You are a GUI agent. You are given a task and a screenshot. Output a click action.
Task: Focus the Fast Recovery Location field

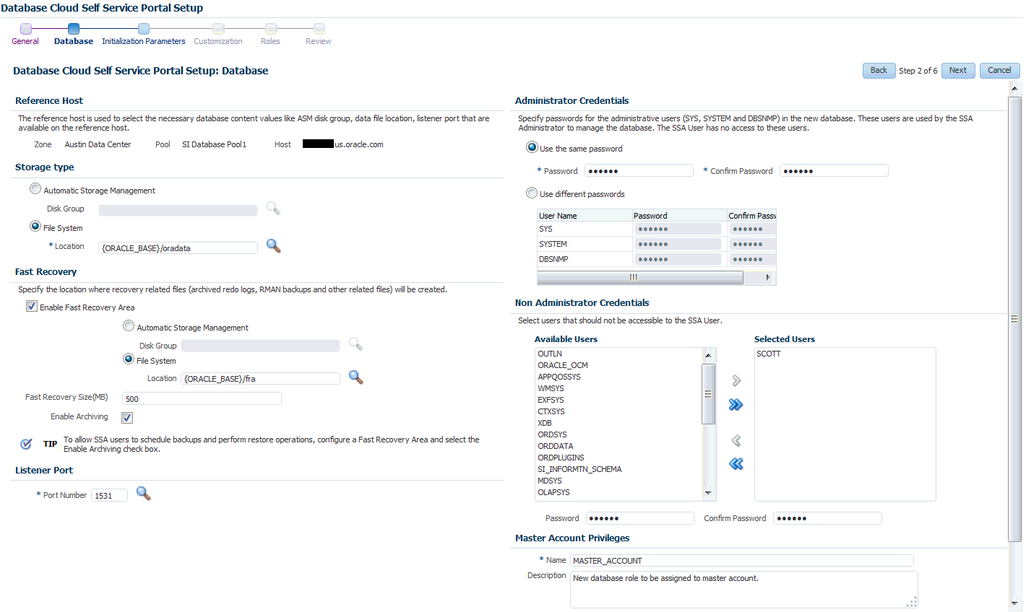261,379
